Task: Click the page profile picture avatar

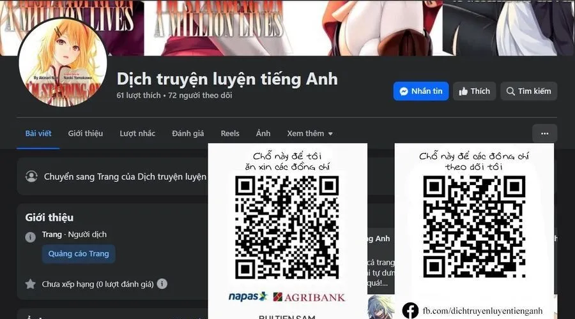Action: (x=63, y=62)
